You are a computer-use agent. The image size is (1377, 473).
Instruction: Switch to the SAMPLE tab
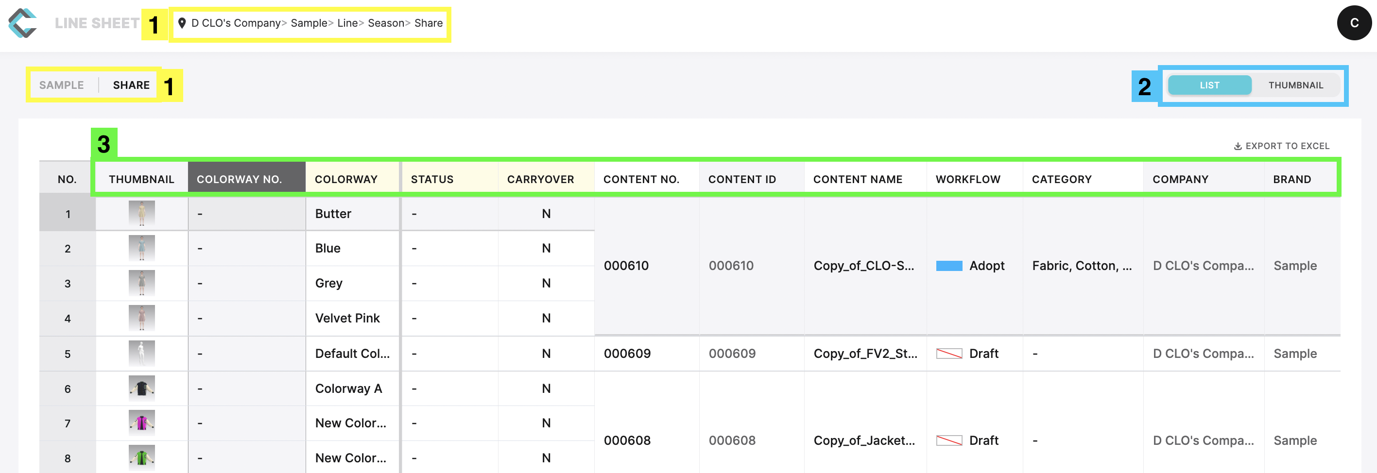[x=62, y=85]
